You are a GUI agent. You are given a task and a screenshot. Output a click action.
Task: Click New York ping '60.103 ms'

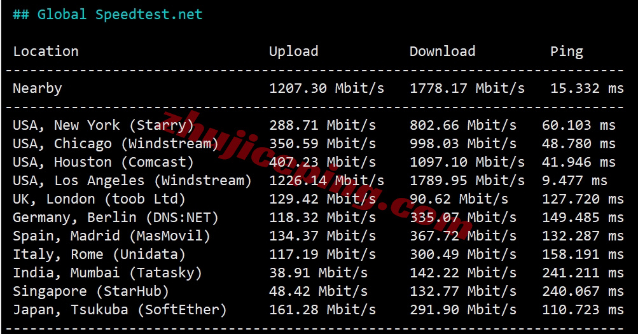(x=579, y=125)
